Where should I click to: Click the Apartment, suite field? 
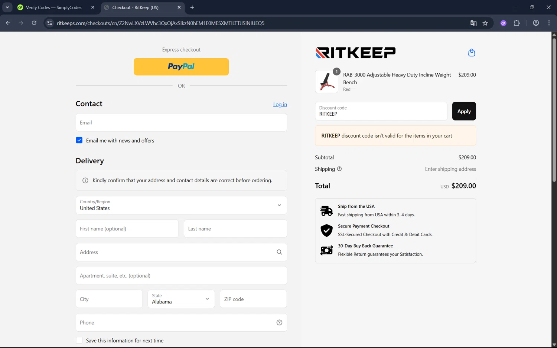181,276
